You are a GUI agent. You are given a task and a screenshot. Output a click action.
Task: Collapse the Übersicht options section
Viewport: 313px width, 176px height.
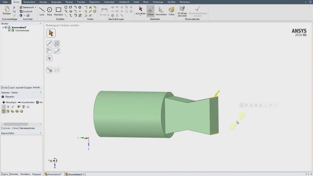[3, 97]
